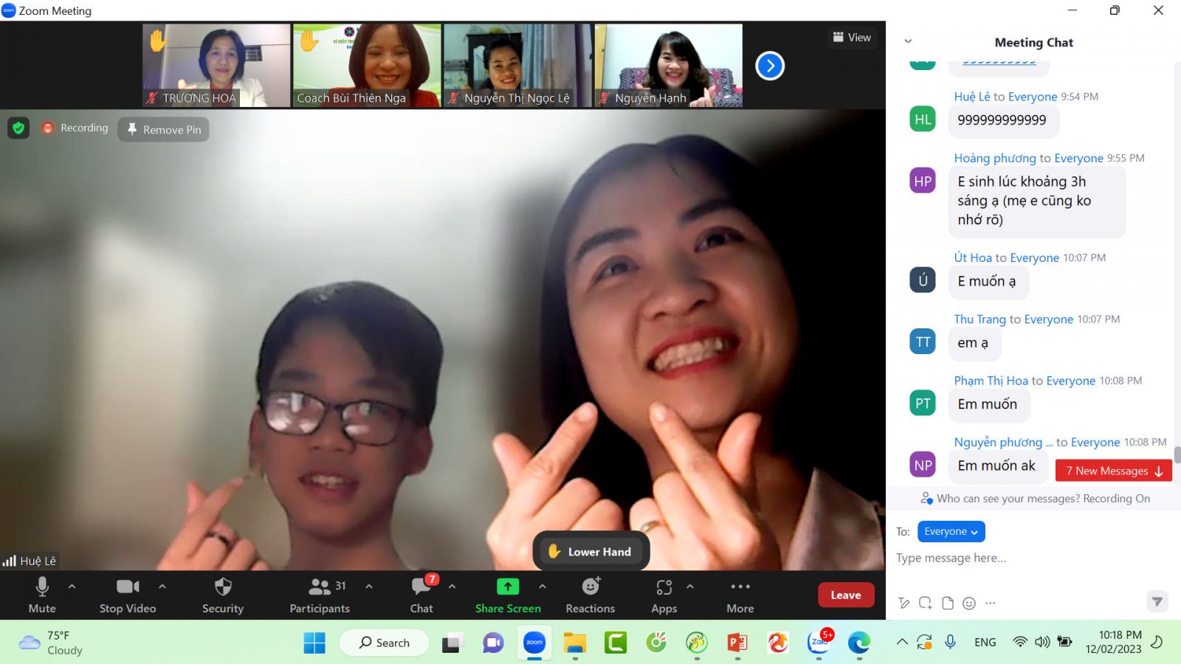Open the Apps icon

(x=664, y=587)
